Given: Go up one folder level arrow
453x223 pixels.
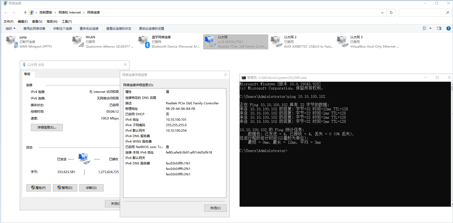Looking at the screenshot, I should click(25, 12).
